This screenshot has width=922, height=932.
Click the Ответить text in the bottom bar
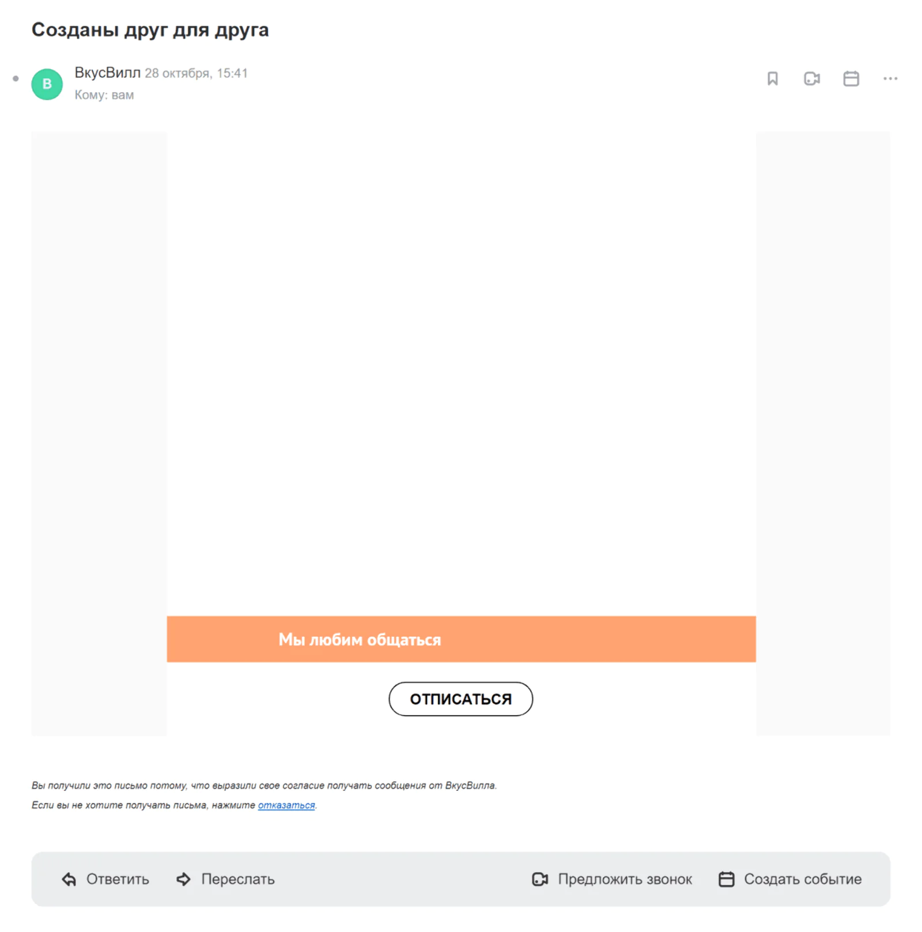pyautogui.click(x=118, y=878)
